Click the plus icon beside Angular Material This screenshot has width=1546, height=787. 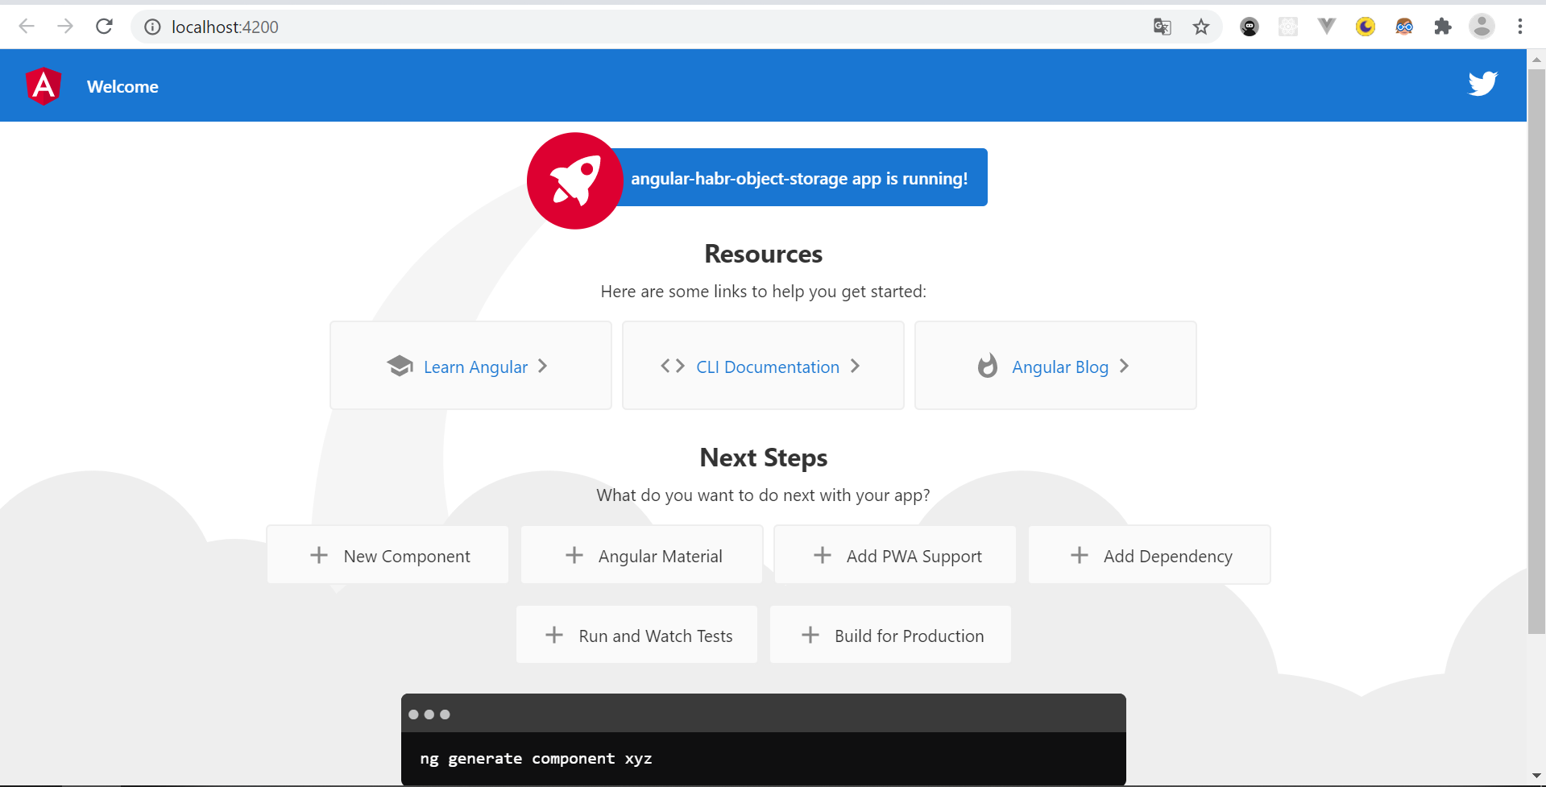574,555
